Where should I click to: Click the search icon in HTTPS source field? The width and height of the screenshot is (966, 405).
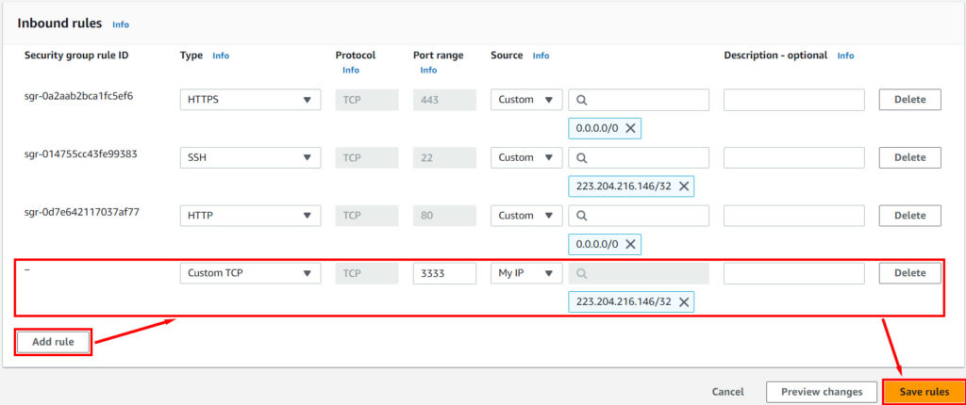click(581, 100)
